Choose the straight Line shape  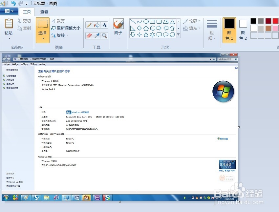click(133, 22)
